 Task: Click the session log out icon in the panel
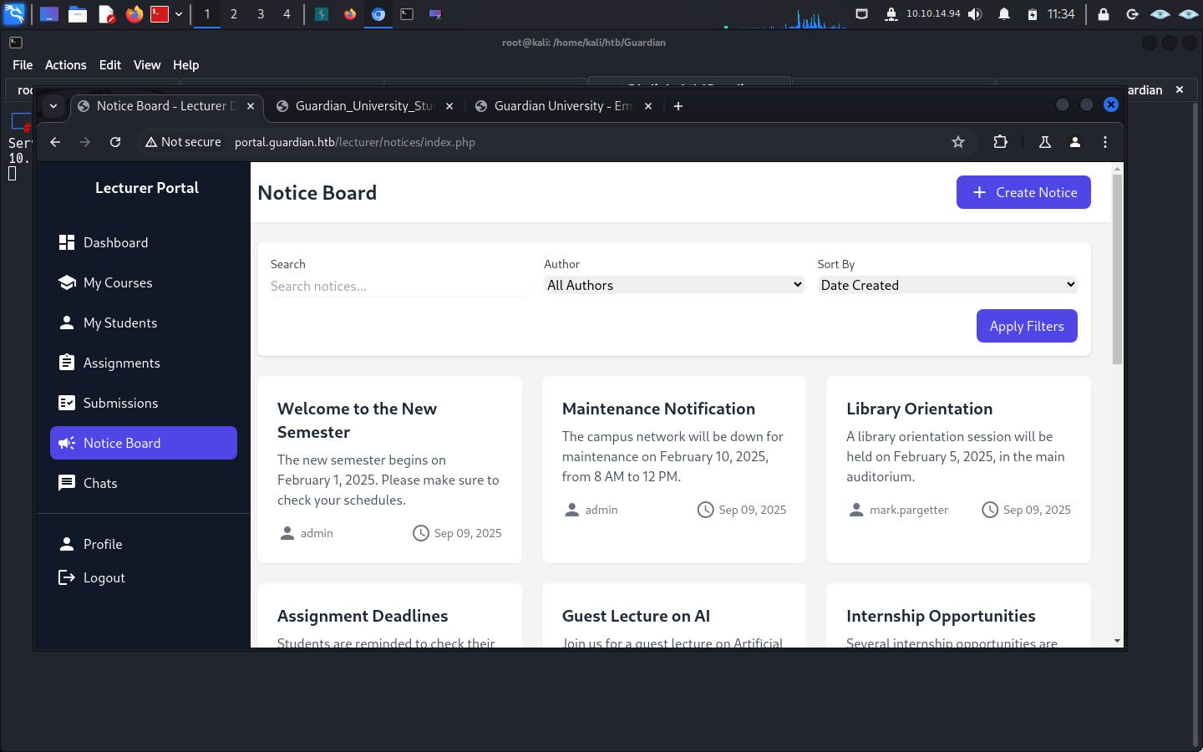1132,14
